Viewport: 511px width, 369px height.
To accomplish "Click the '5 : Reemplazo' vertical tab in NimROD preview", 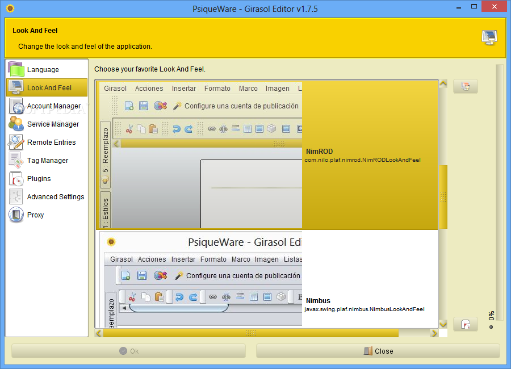I will coord(105,154).
